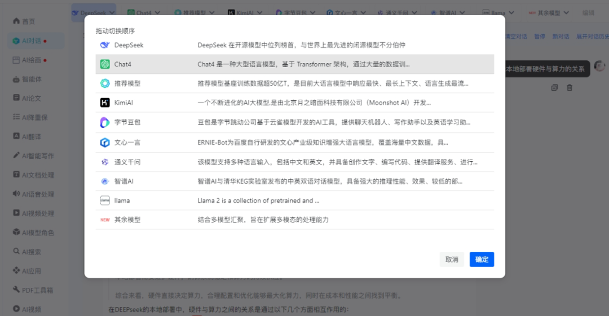Expand the 智谱AI tab dropdown
Image resolution: width=609 pixels, height=316 pixels.
pos(462,13)
